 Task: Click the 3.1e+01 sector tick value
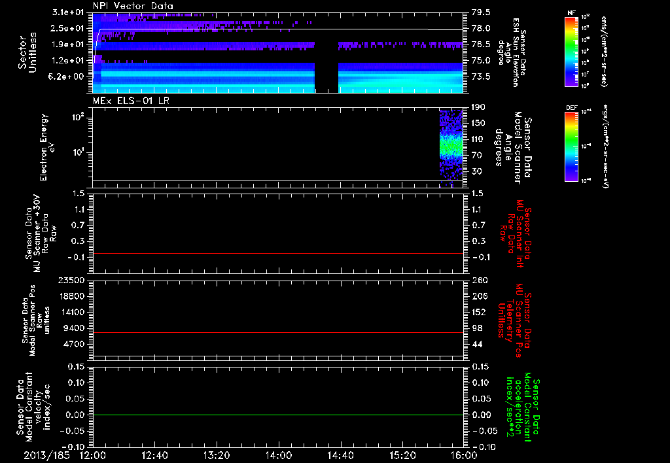68,12
